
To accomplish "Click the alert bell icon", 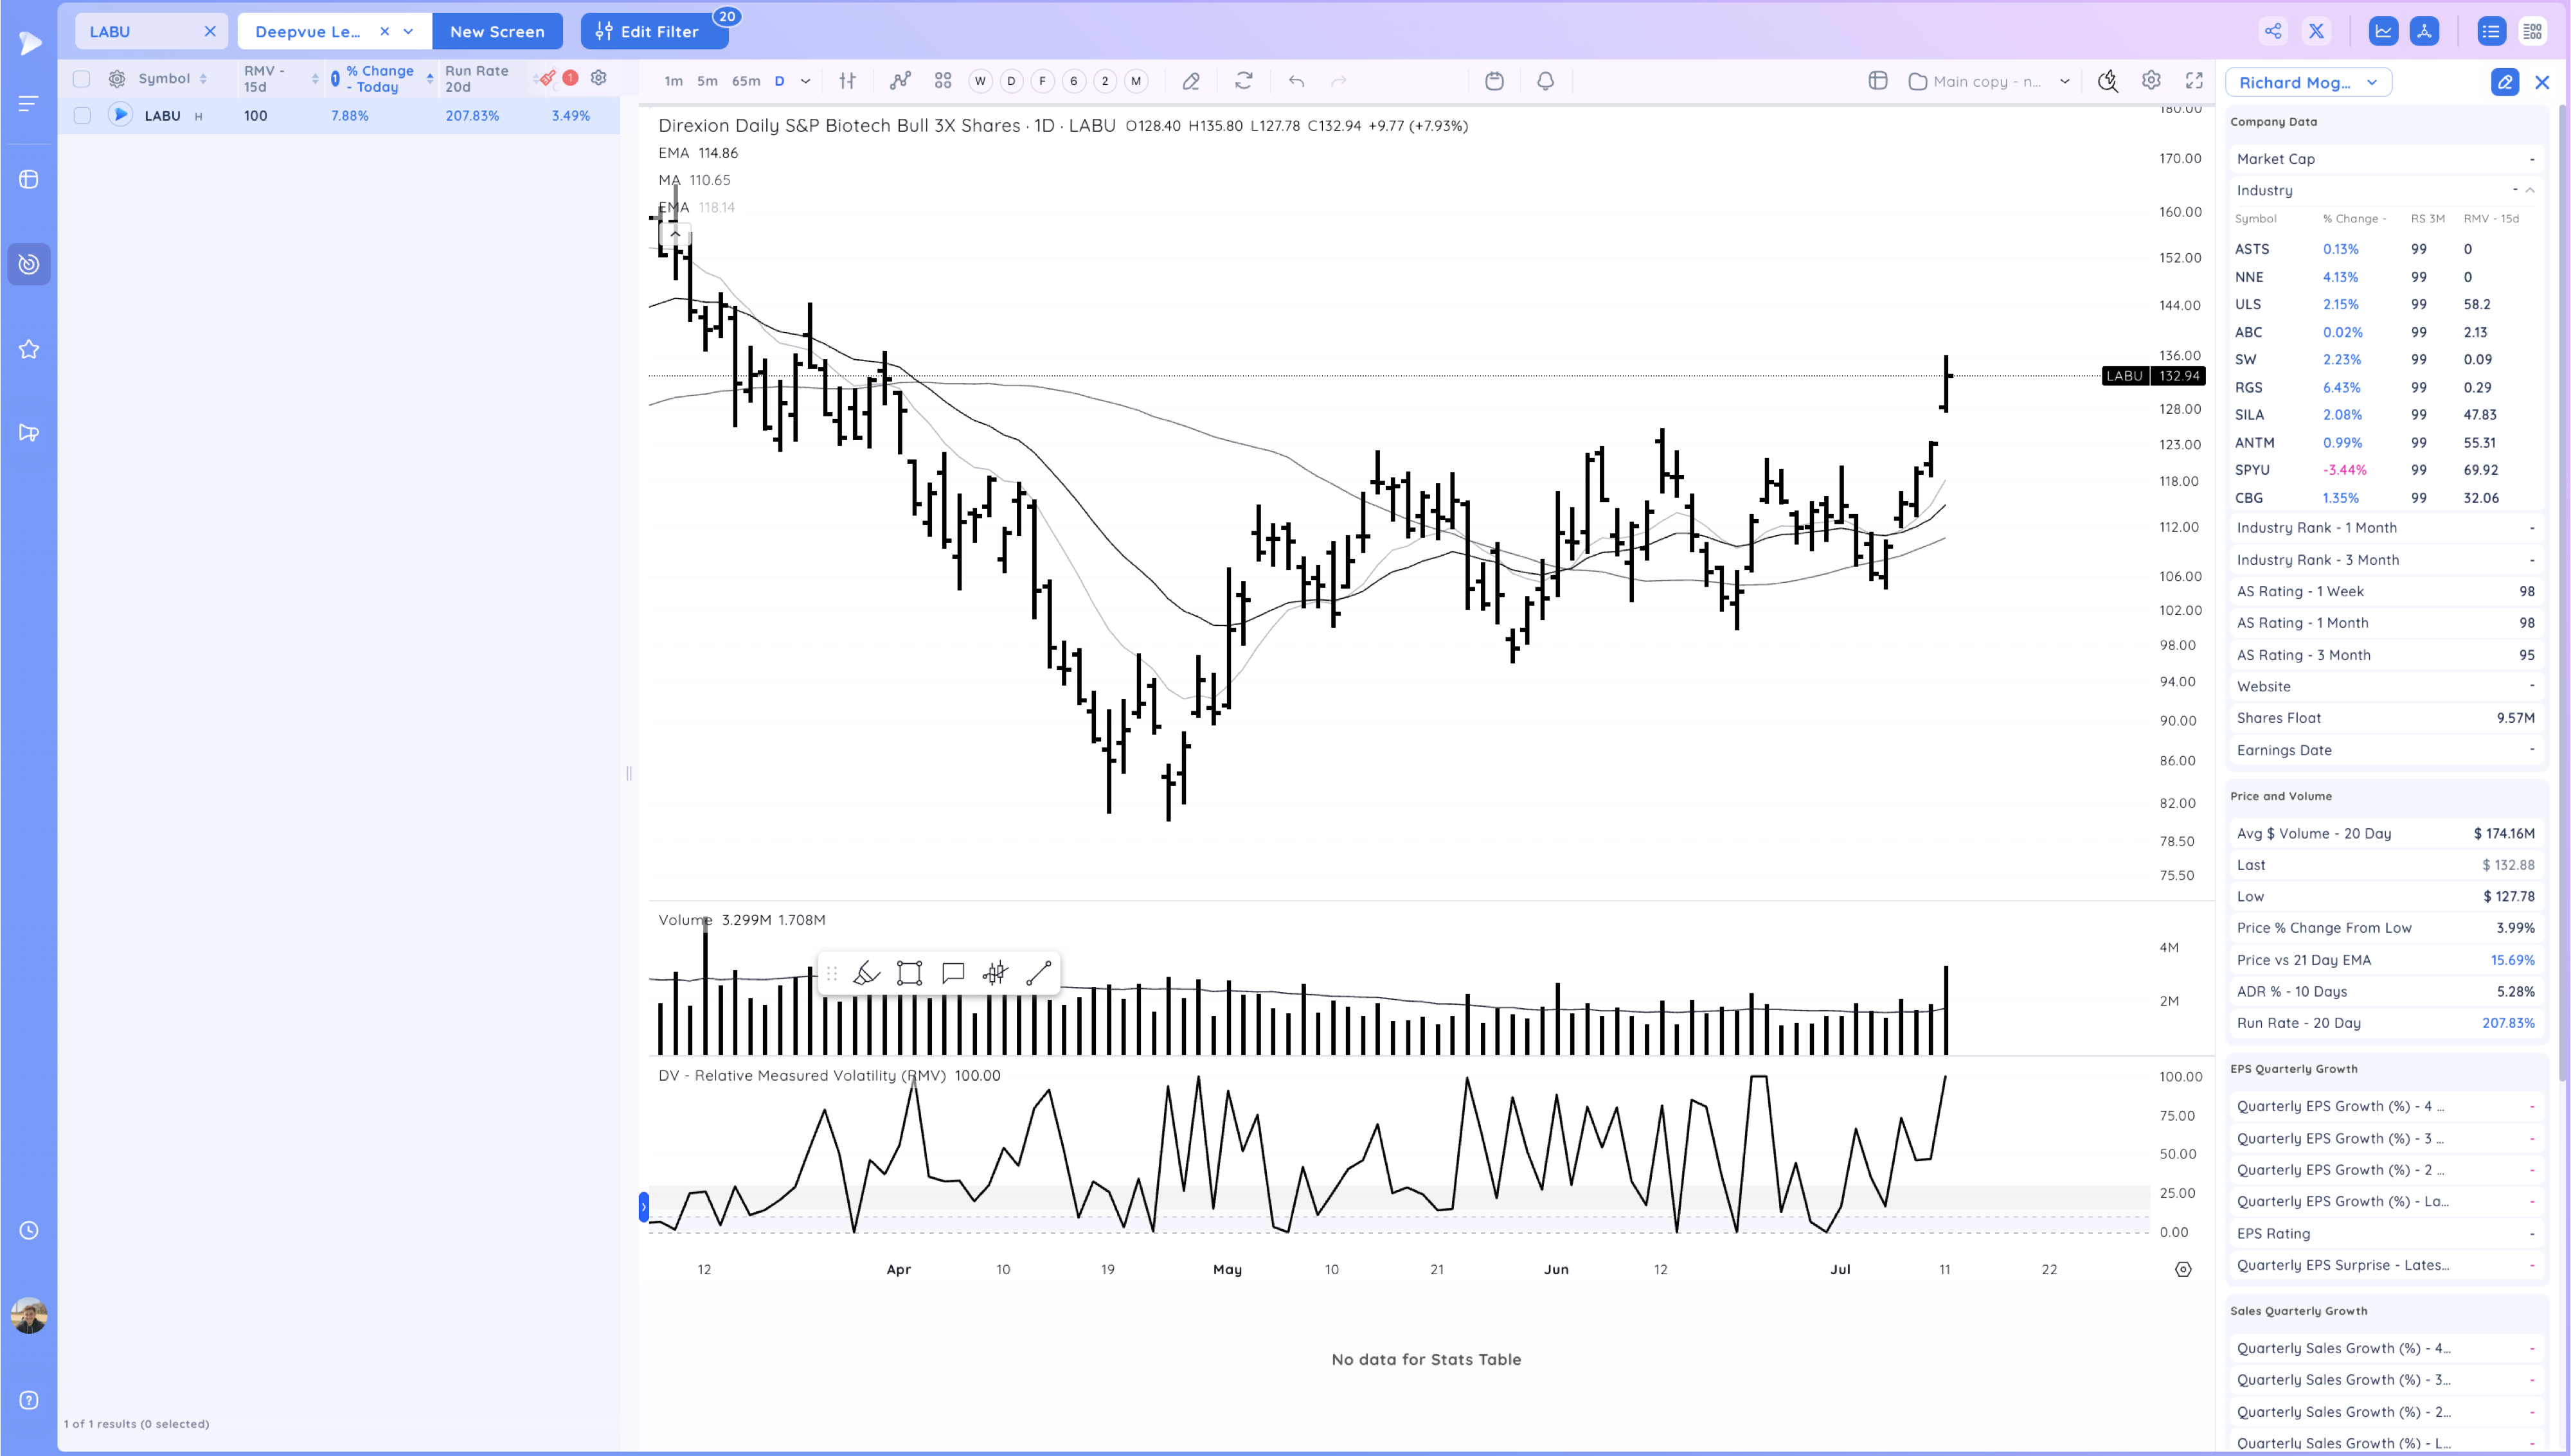I will [x=1545, y=81].
